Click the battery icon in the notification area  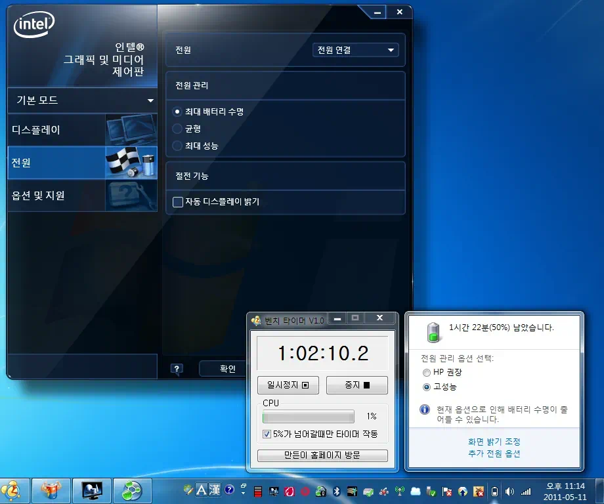[x=494, y=492]
